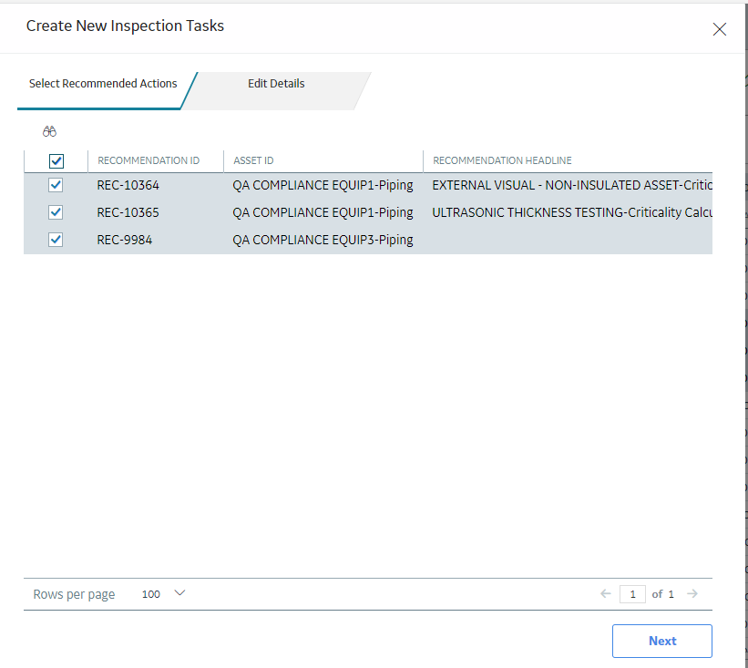Select the REC-10365 cell
The width and height of the screenshot is (748, 668).
128,212
